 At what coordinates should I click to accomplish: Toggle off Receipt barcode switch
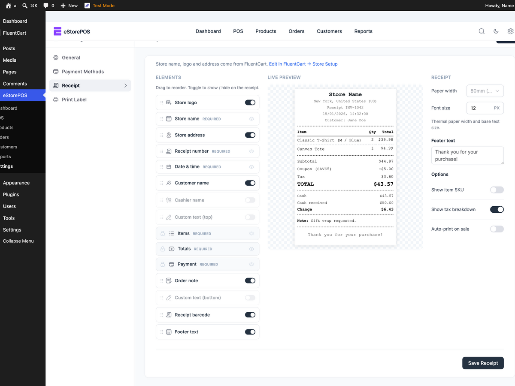pos(250,315)
